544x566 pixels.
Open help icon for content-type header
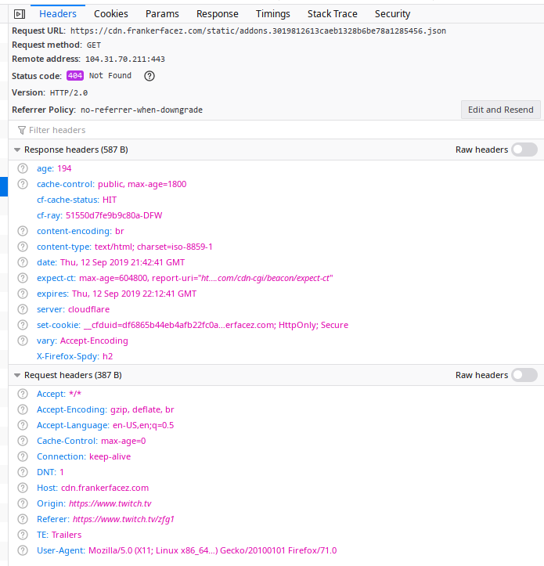23,247
